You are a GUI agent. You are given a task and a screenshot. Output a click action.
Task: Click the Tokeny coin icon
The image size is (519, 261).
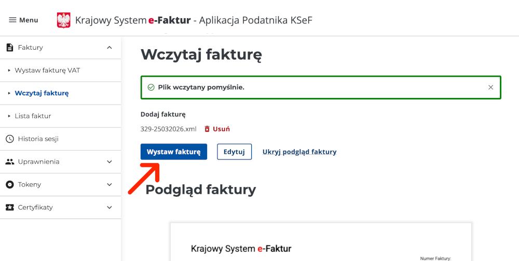click(9, 184)
